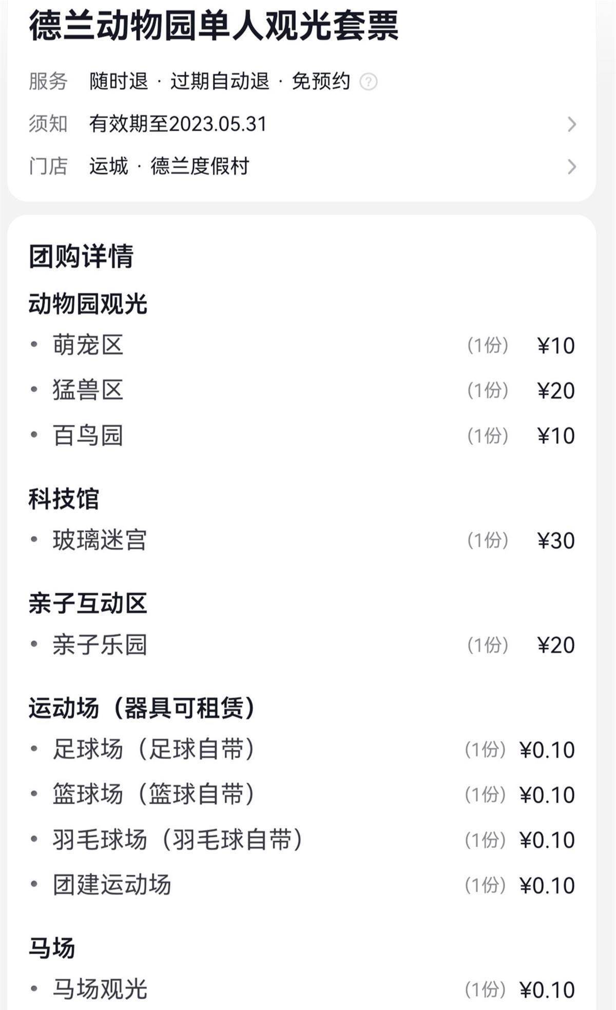The image size is (616, 1010).
Task: Select the 萌宠区 item
Action: [88, 345]
